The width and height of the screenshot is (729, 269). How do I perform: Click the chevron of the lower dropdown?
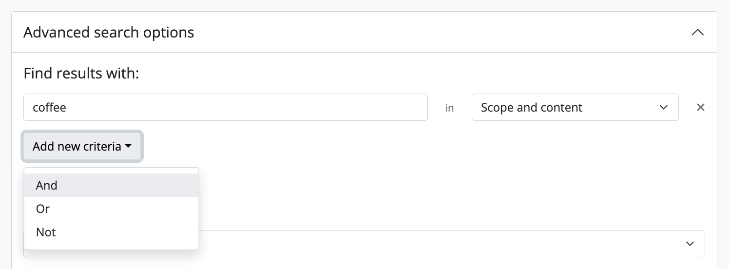click(x=690, y=244)
